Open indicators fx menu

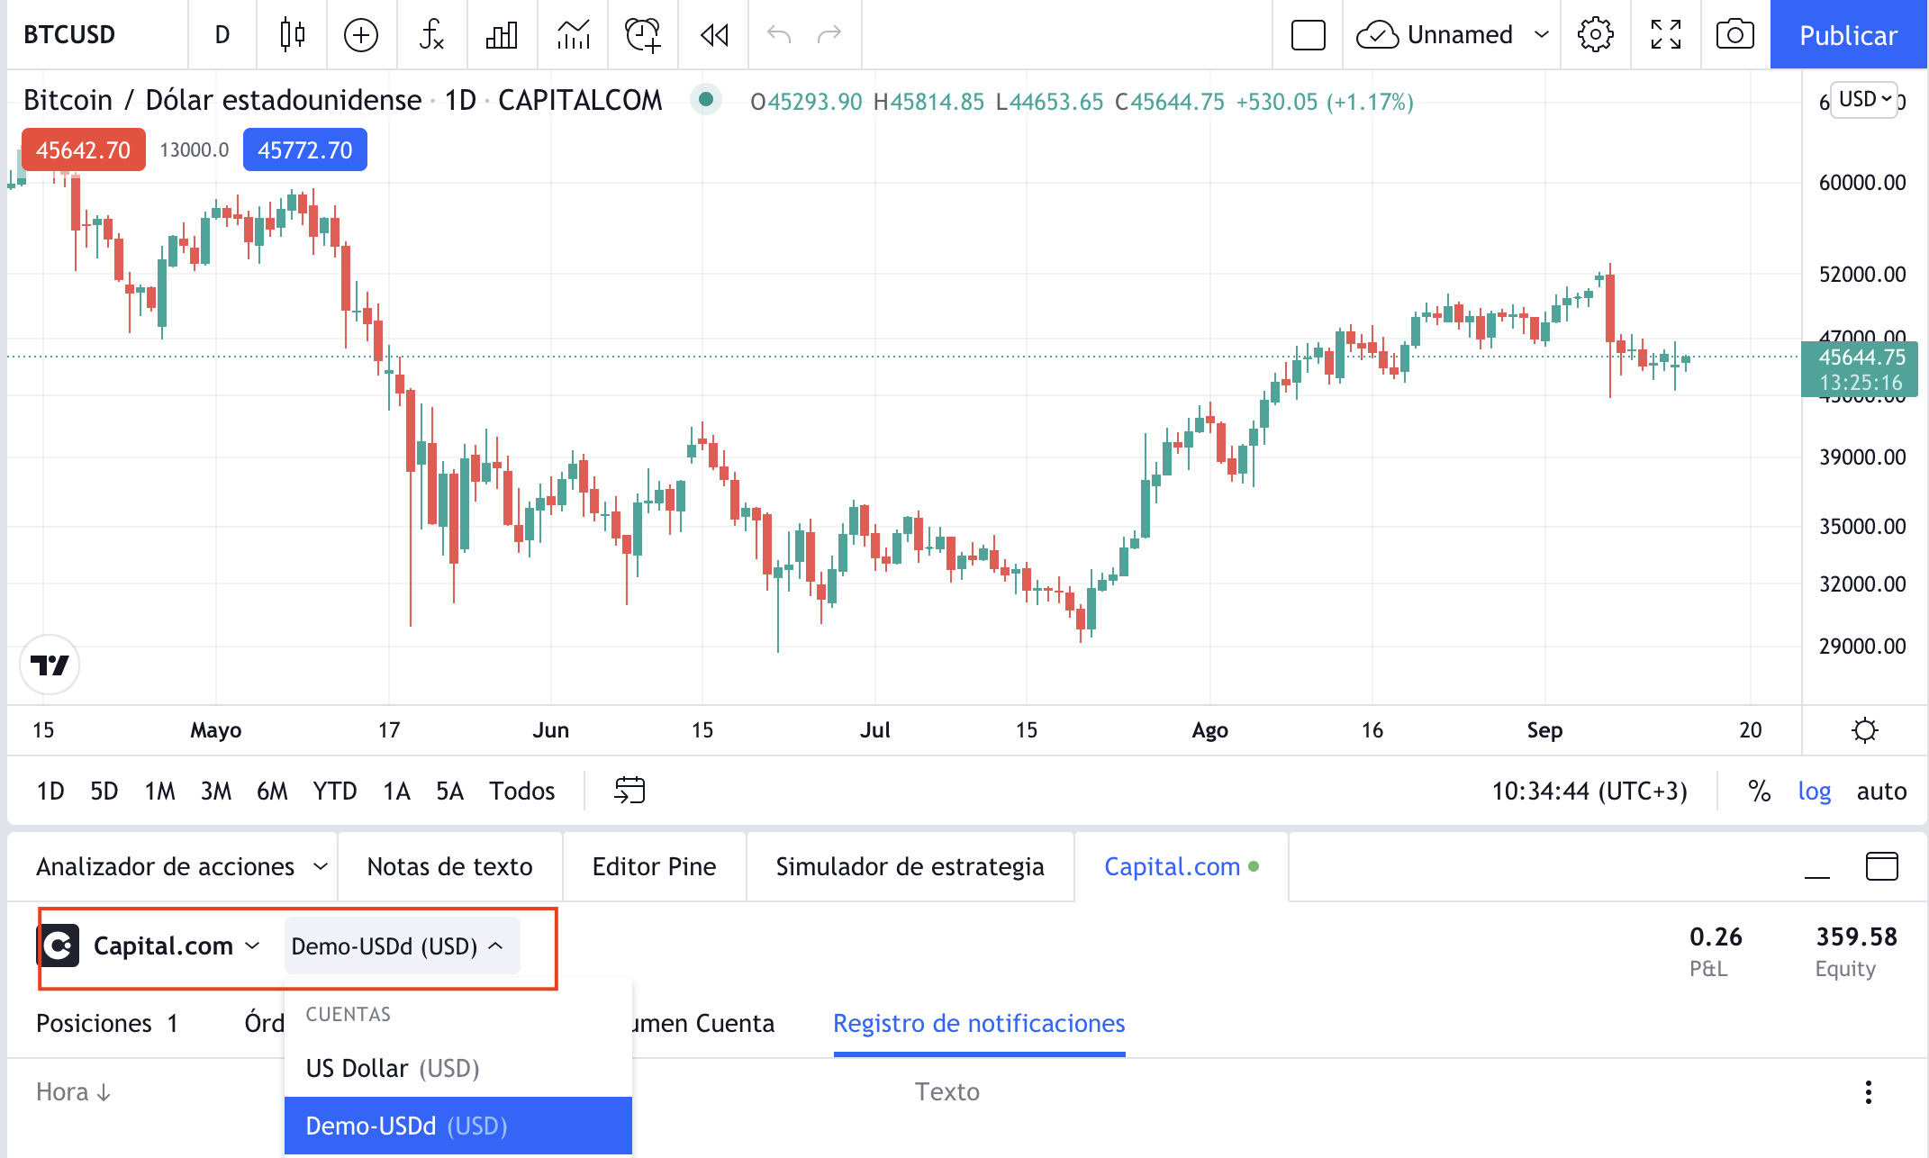click(x=431, y=35)
